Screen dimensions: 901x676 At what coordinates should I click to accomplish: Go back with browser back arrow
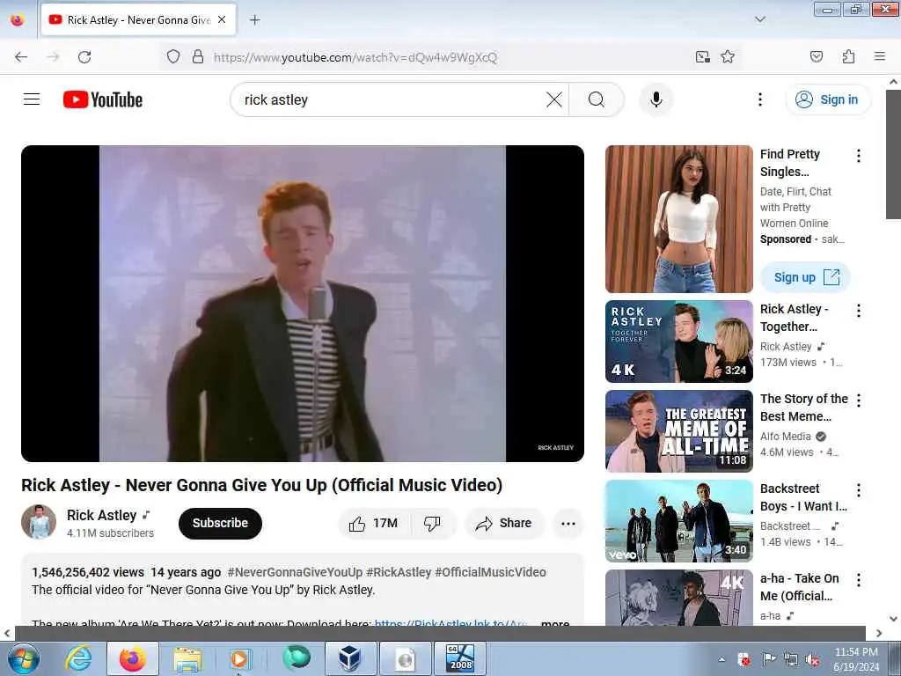[x=21, y=57]
